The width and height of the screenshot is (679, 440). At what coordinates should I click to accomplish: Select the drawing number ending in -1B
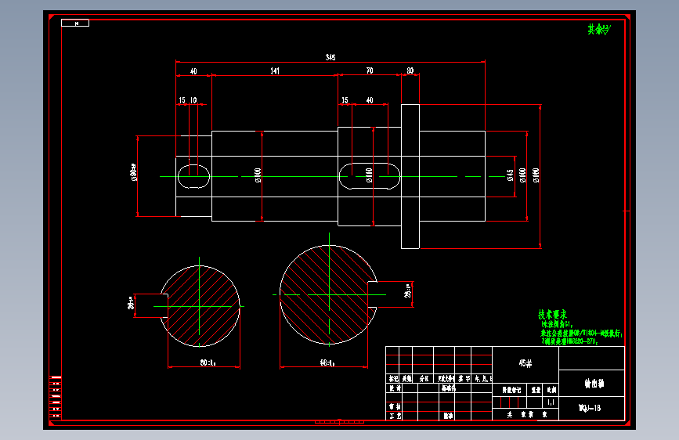[590, 408]
